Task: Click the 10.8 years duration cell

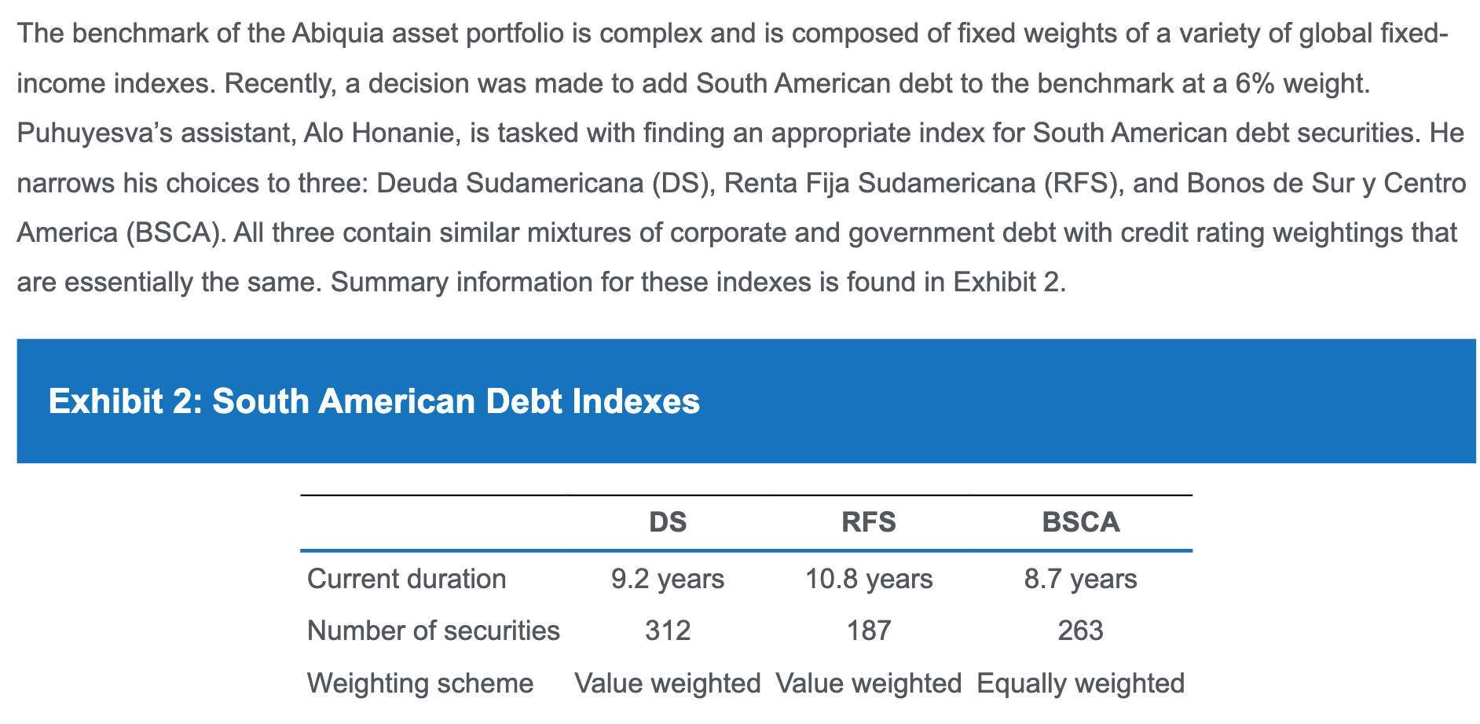Action: 868,579
